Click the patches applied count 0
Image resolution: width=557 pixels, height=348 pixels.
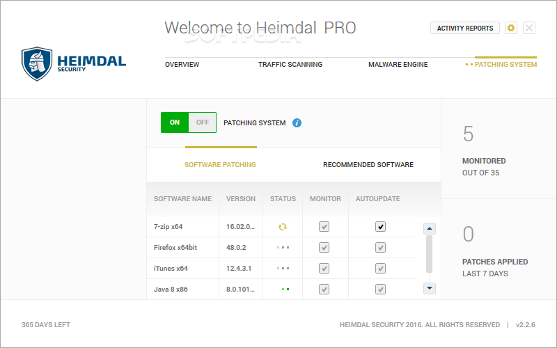coord(468,235)
